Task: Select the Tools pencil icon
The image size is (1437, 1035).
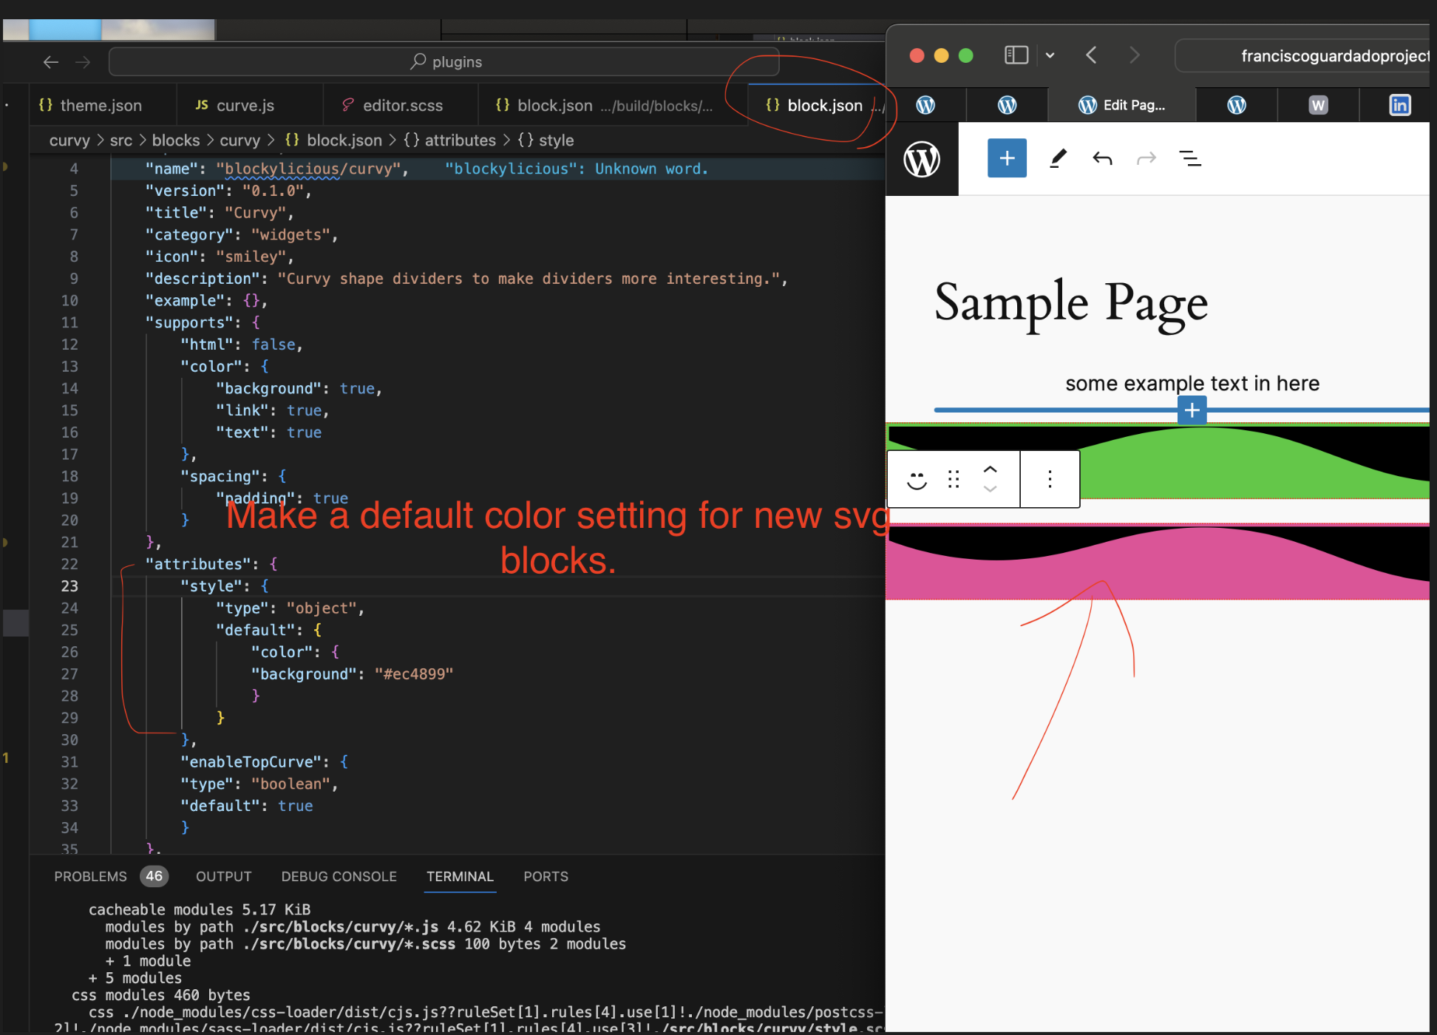Action: point(1059,158)
